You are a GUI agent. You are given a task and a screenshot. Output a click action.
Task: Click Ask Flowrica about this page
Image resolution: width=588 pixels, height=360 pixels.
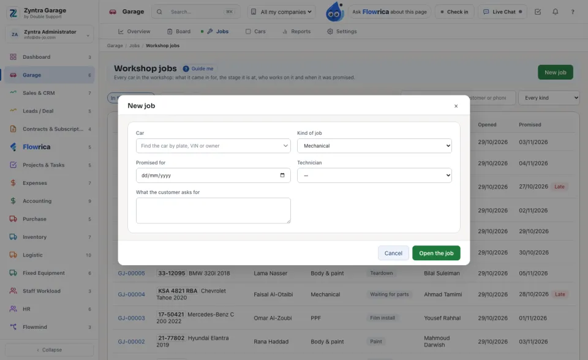point(390,12)
